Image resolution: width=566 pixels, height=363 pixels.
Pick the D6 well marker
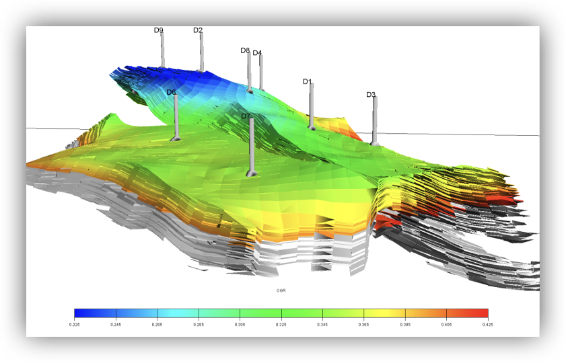pos(176,118)
